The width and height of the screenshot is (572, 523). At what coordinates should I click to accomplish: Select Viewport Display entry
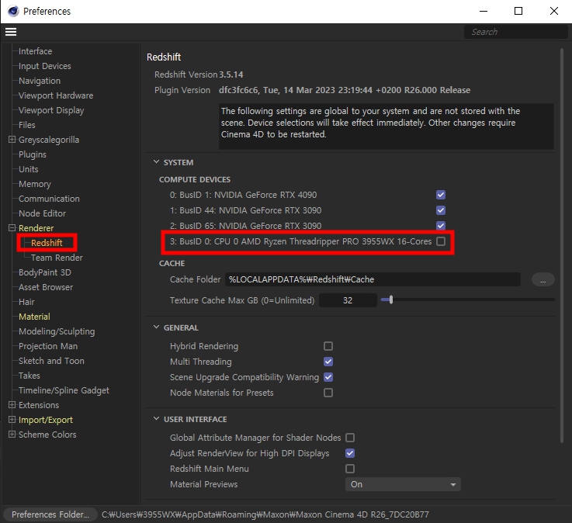[x=51, y=110]
